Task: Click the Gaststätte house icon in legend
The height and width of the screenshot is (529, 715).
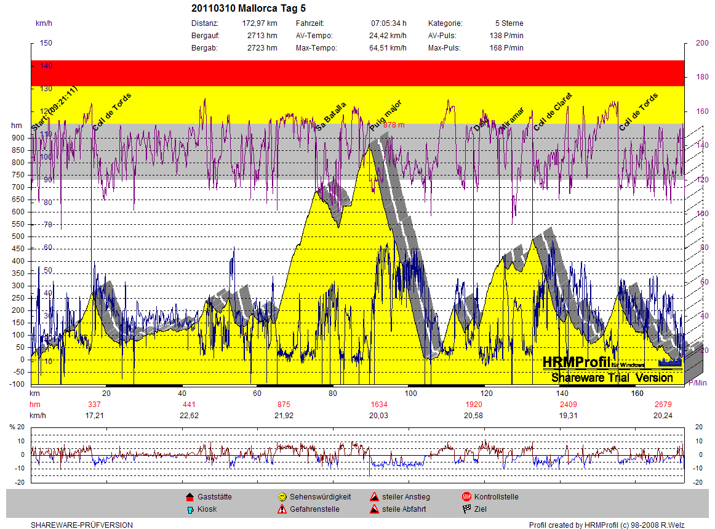Action: [189, 497]
